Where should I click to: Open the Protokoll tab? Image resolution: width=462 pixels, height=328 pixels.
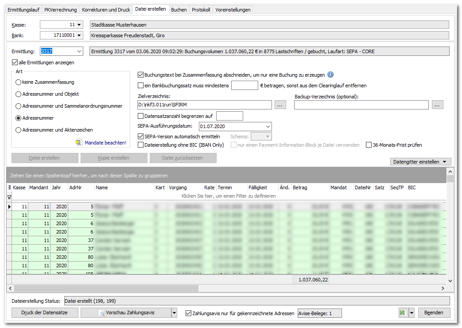click(x=201, y=10)
